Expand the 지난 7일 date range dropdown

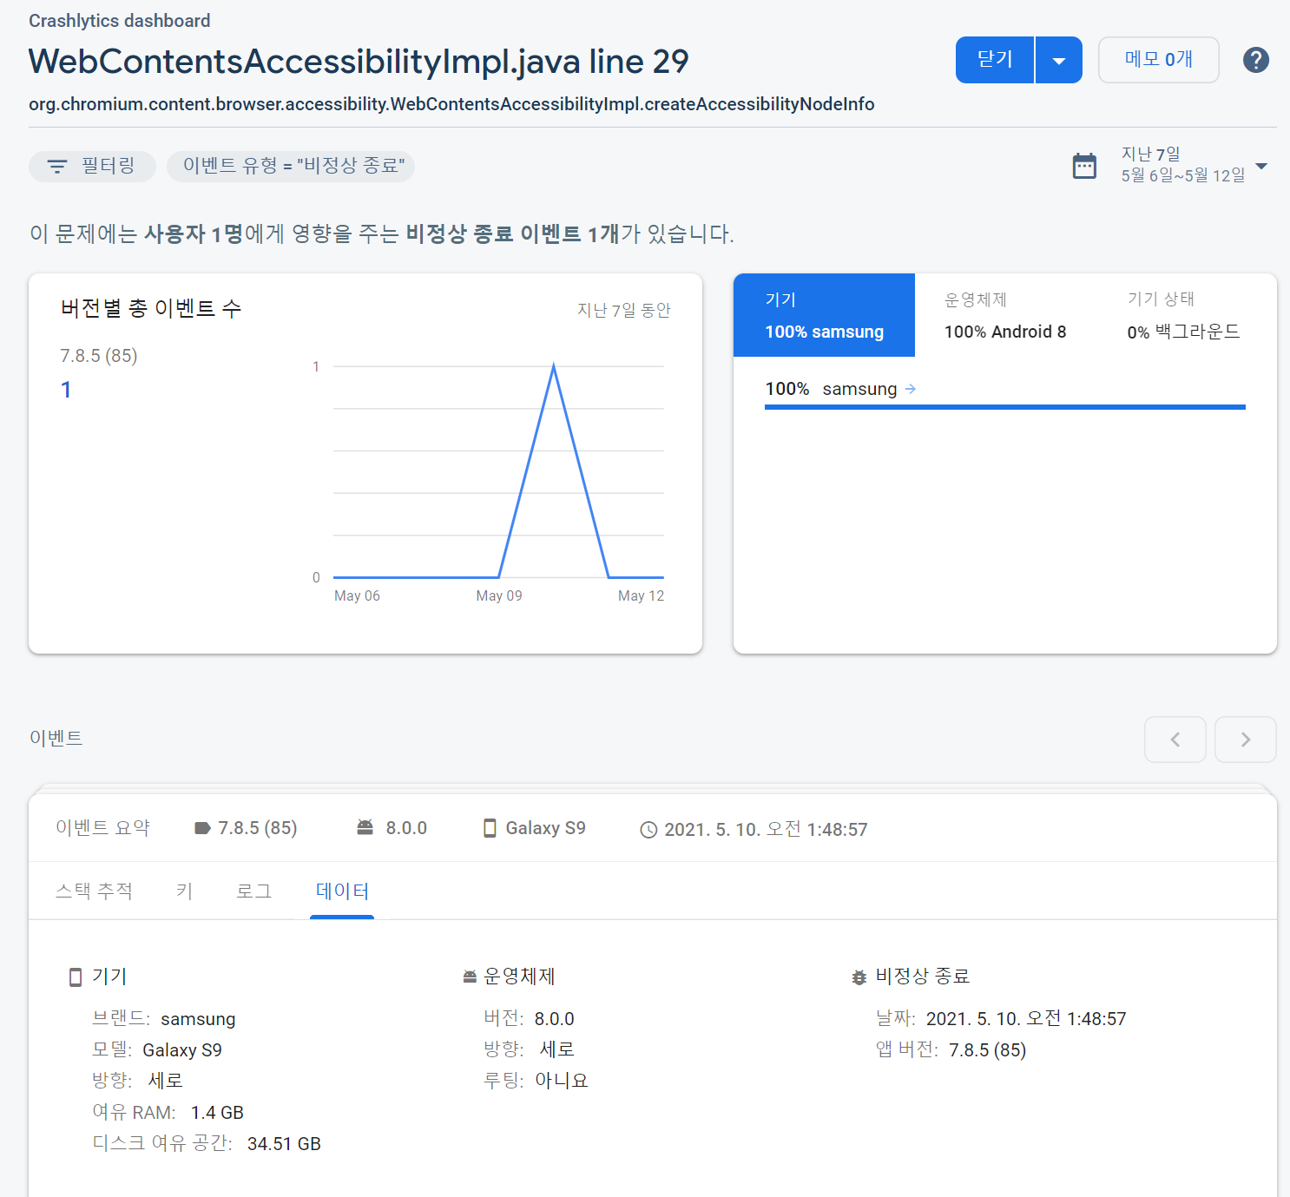pyautogui.click(x=1261, y=166)
